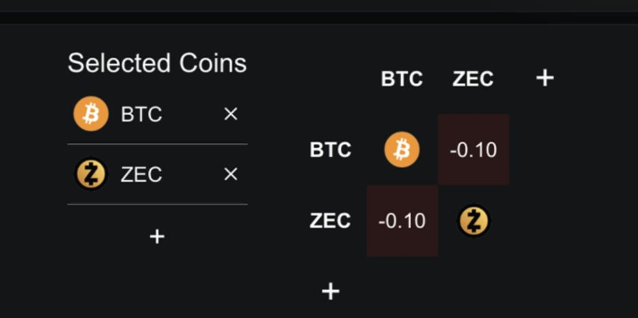
Task: Remove ZEC using its X button
Action: 231,175
